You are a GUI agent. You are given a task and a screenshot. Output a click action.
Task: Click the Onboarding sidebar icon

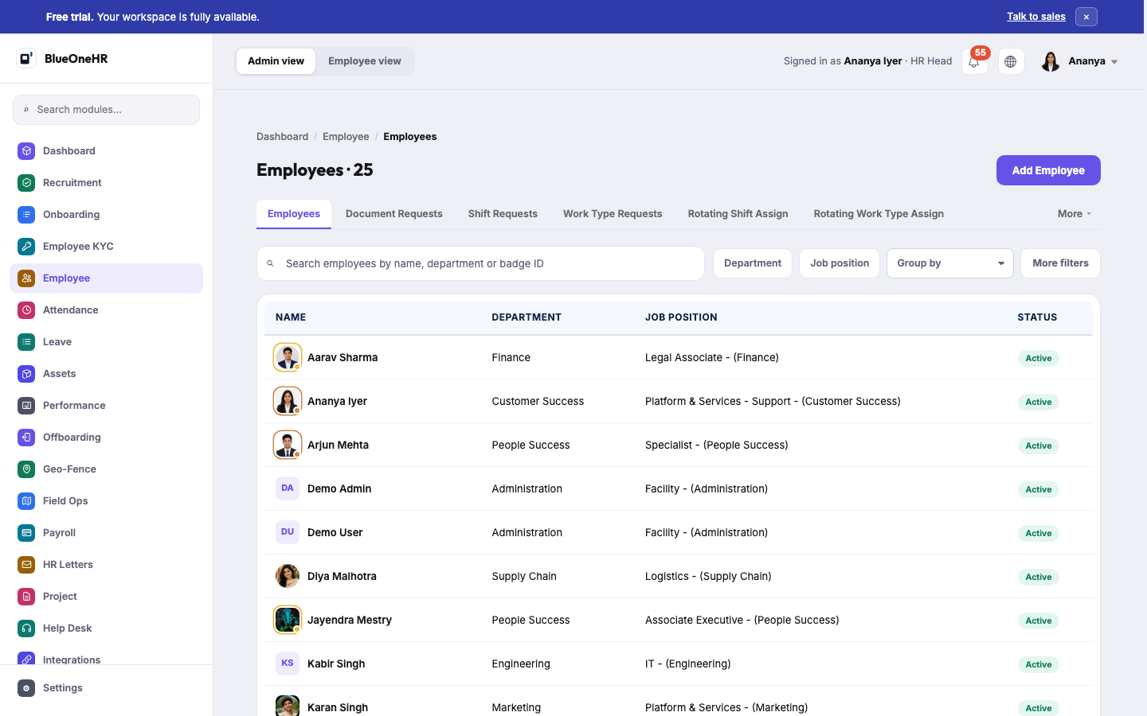(26, 214)
